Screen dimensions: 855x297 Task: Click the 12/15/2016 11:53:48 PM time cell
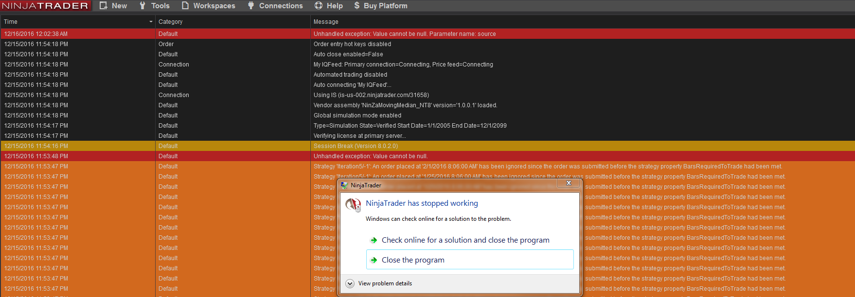[x=36, y=156]
